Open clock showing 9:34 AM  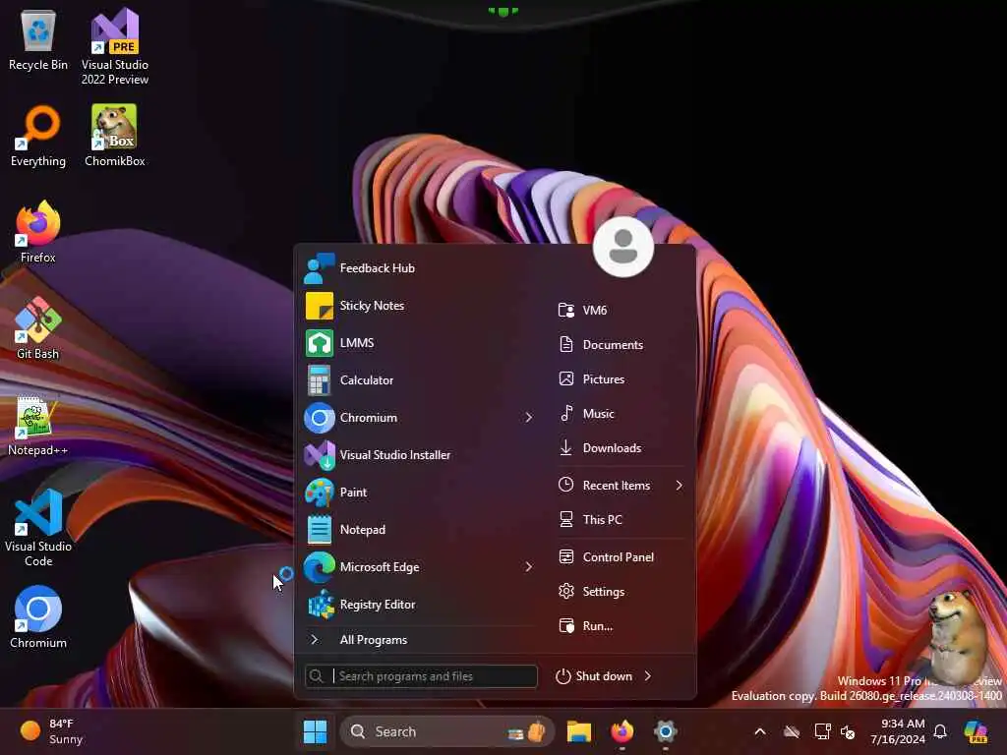[898, 731]
